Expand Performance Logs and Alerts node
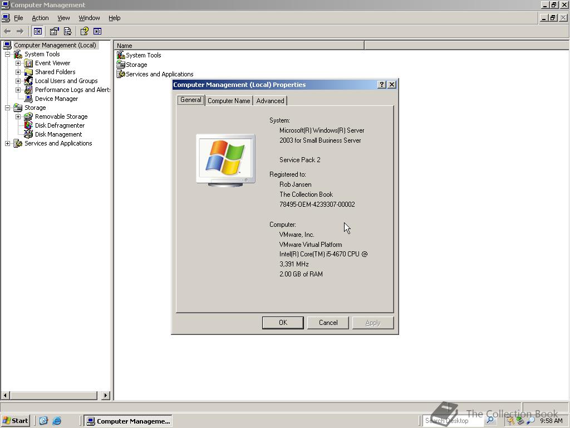 (18, 90)
